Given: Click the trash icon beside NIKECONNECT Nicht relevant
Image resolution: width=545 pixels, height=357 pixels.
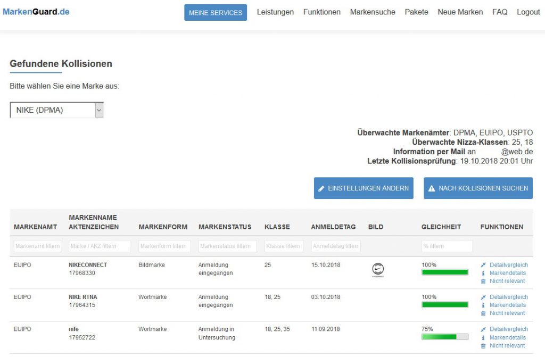Looking at the screenshot, I should point(483,281).
